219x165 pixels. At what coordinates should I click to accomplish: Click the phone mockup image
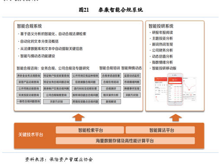click(175, 89)
